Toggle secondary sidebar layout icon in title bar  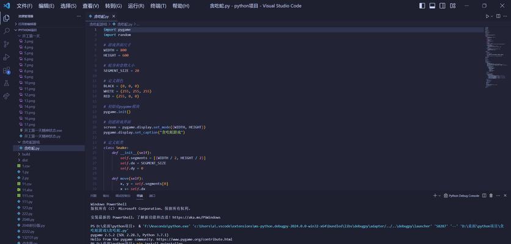pos(442,6)
